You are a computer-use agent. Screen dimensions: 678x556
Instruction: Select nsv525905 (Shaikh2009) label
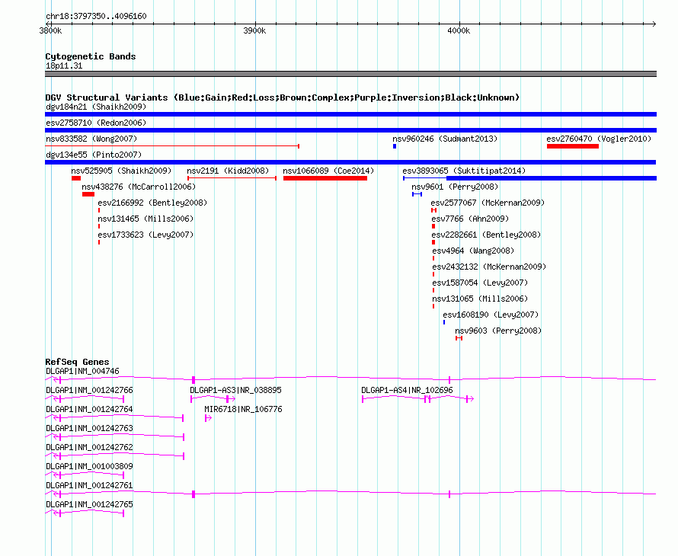coord(121,171)
